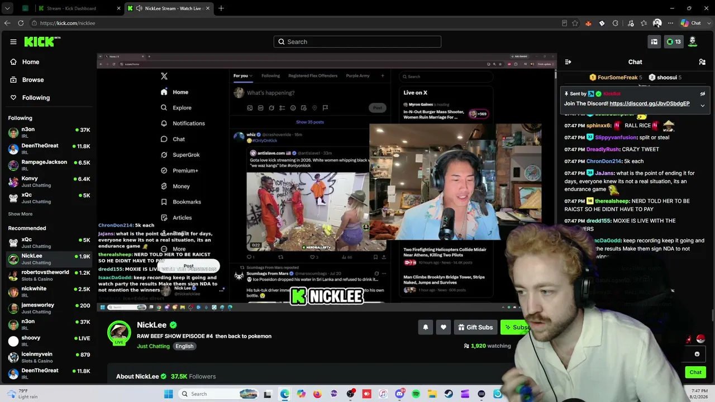Open Spotify from the taskbar

click(x=416, y=394)
